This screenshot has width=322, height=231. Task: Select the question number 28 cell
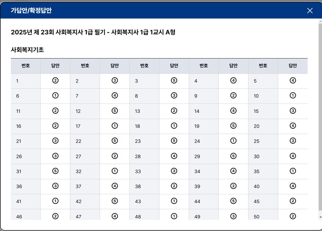pos(144,156)
